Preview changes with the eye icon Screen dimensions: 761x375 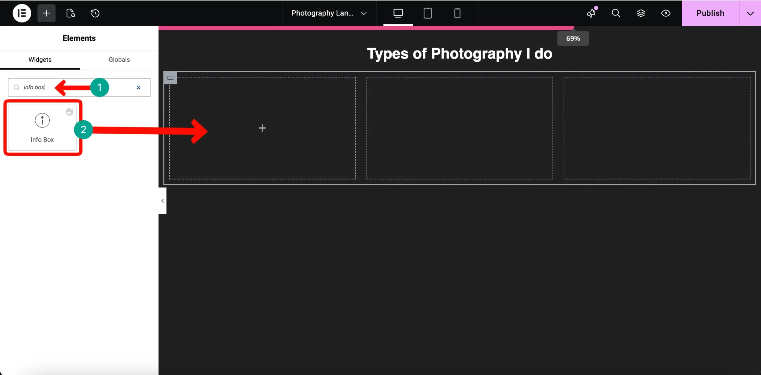(666, 13)
